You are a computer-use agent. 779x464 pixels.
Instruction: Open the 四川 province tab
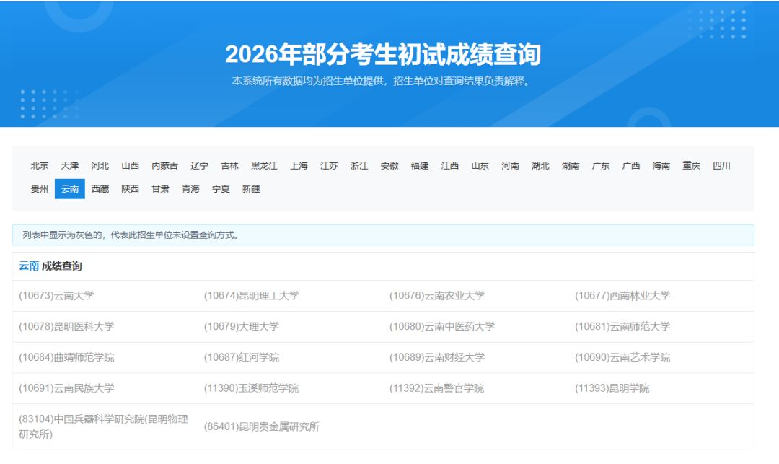tap(721, 166)
